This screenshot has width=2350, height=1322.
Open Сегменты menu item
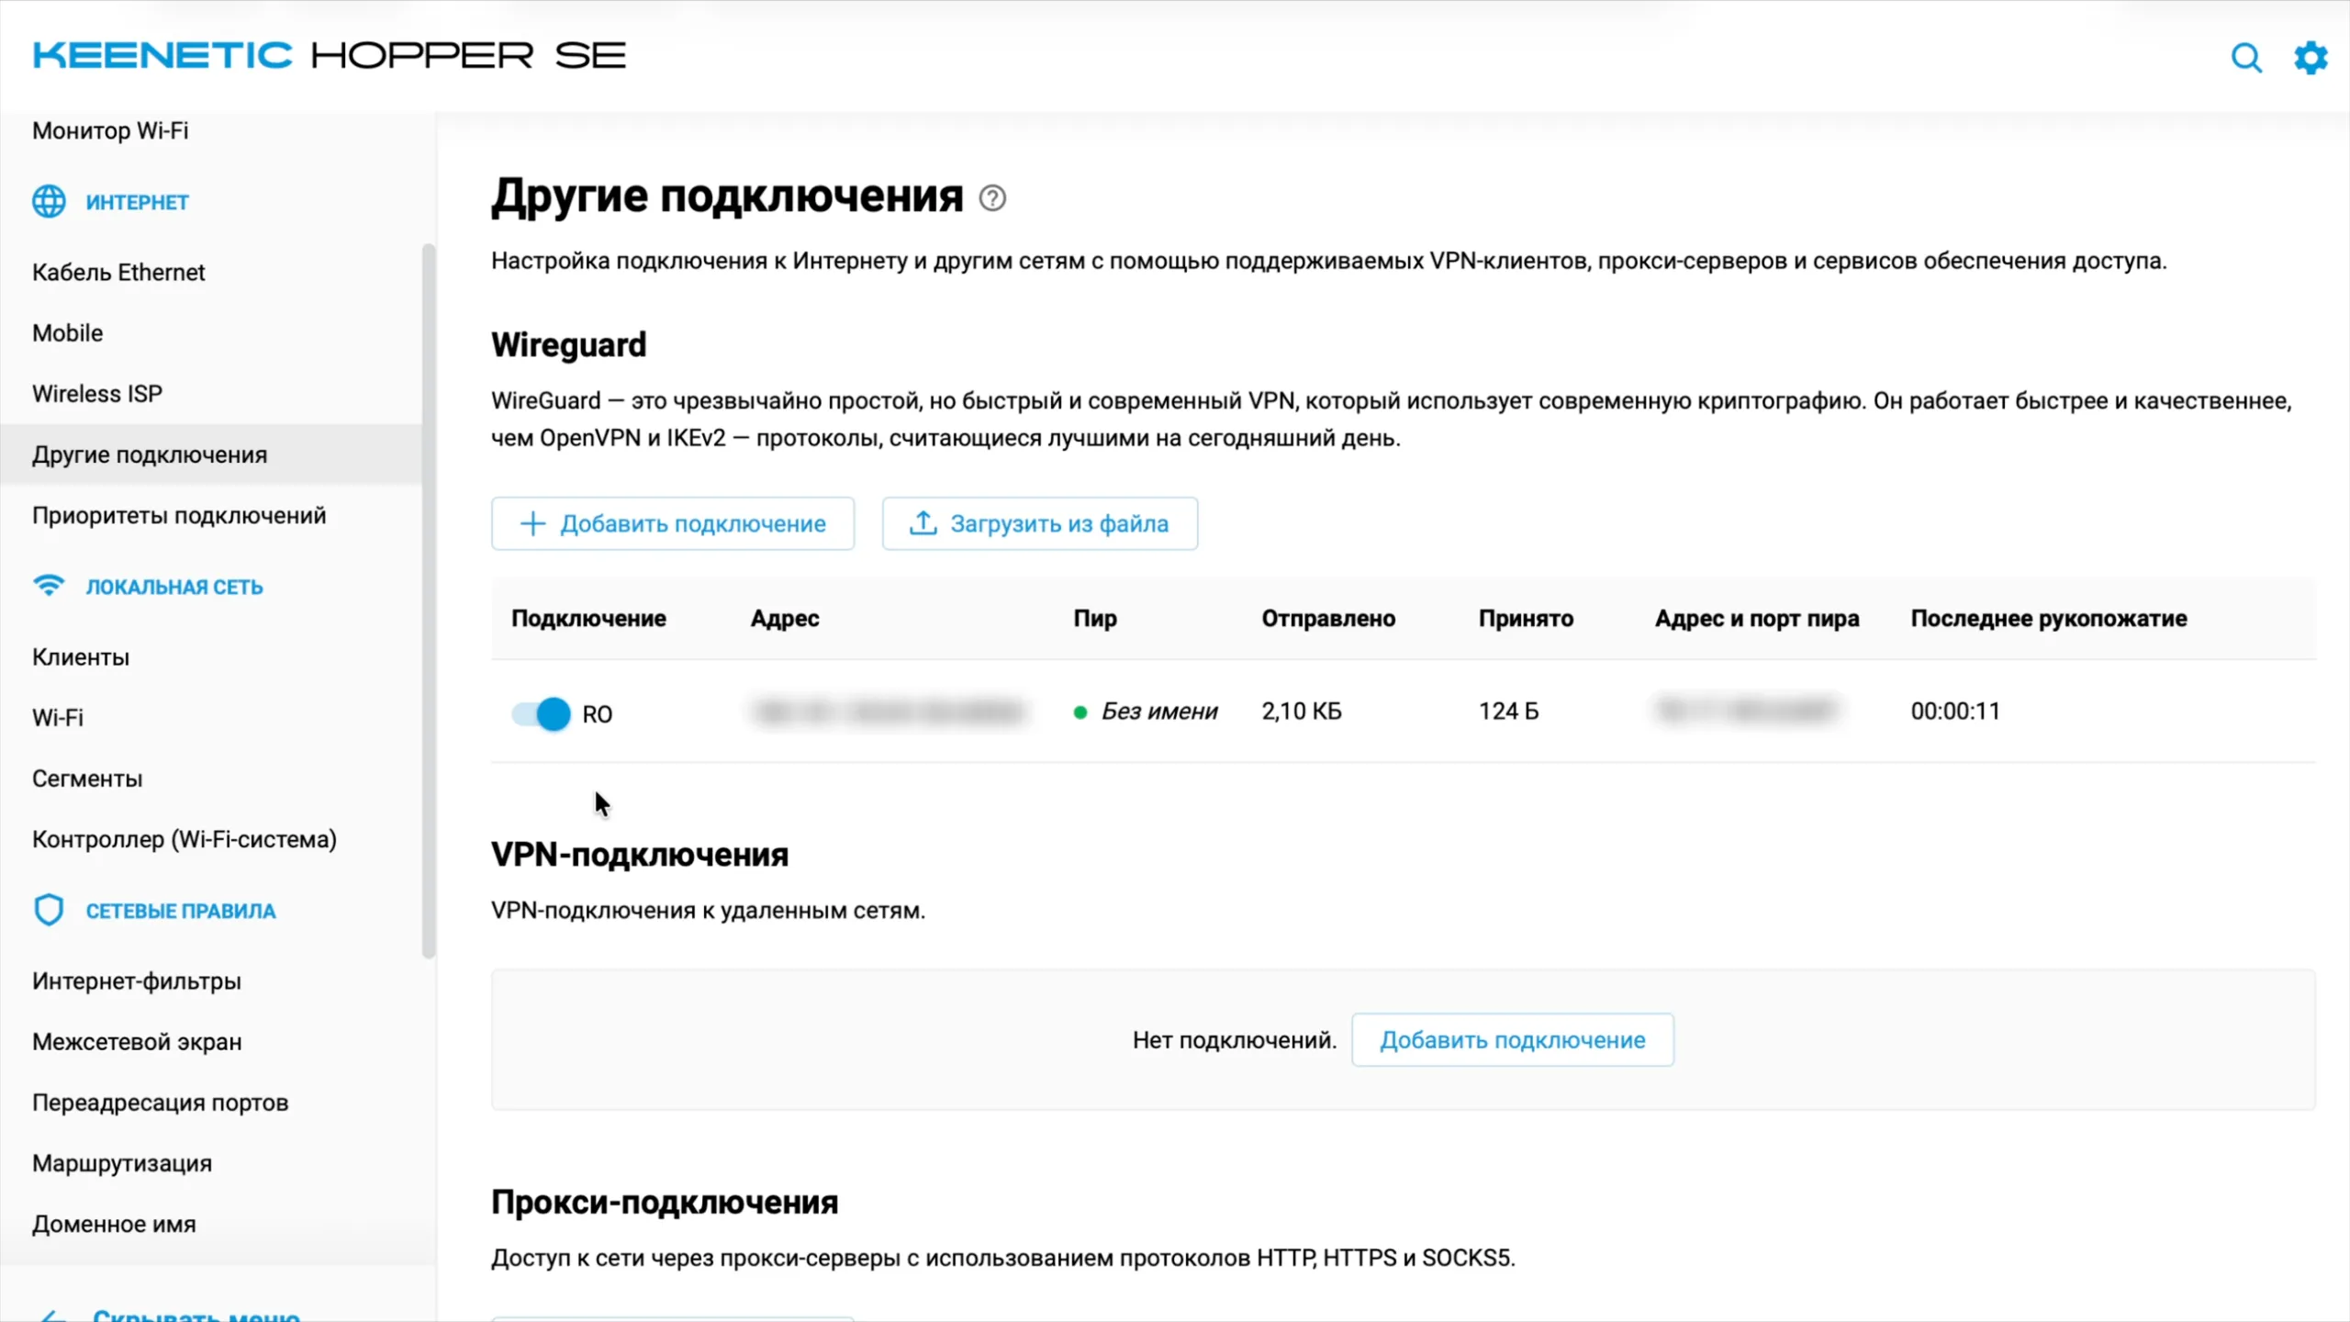pyautogui.click(x=87, y=779)
